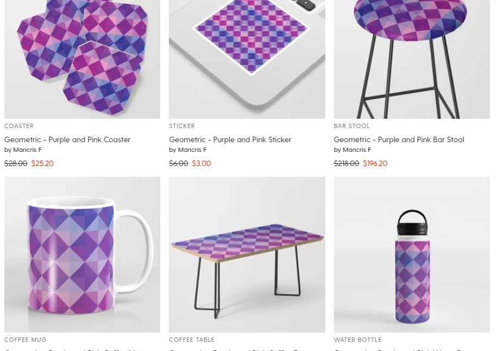498x351 pixels.
Task: Visit Maricris F under the Bar Stool
Action: (x=357, y=150)
